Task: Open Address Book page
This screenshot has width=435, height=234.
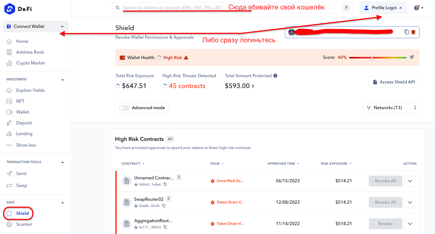Action: (x=30, y=52)
